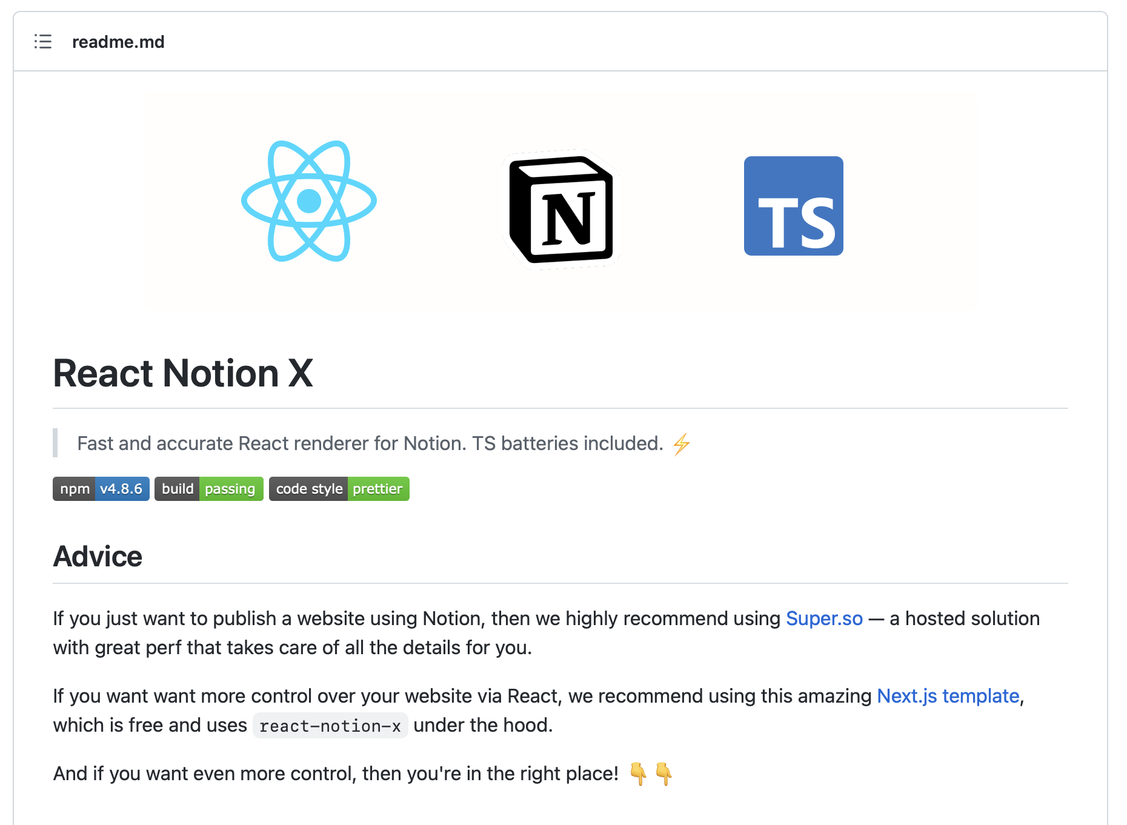Click the blockquote tagline about React renderer
Viewport: 1127px width, 825px height.
click(x=370, y=443)
